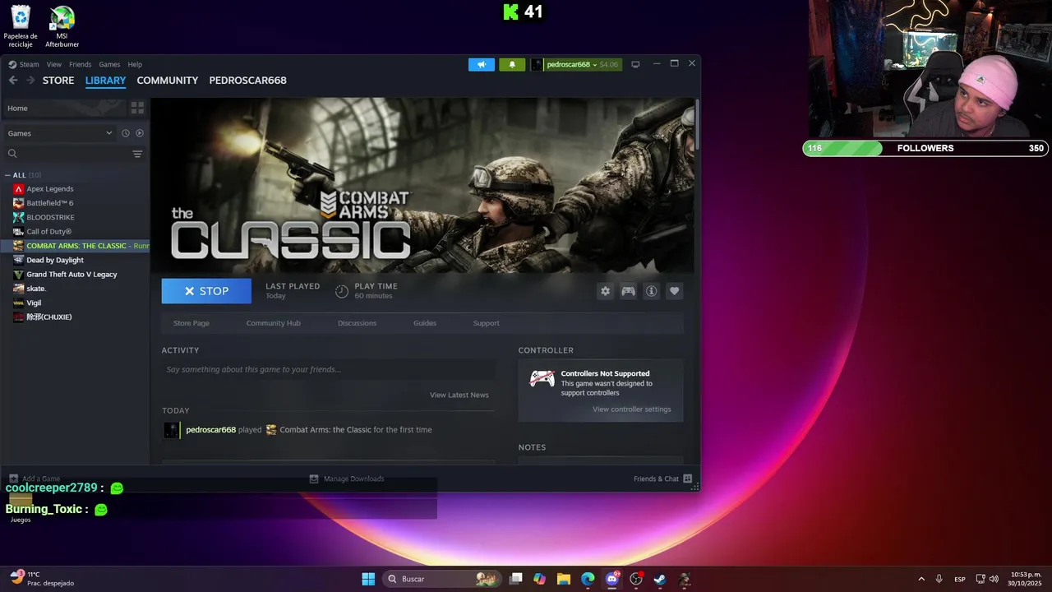Open the Games menu

pyautogui.click(x=109, y=64)
